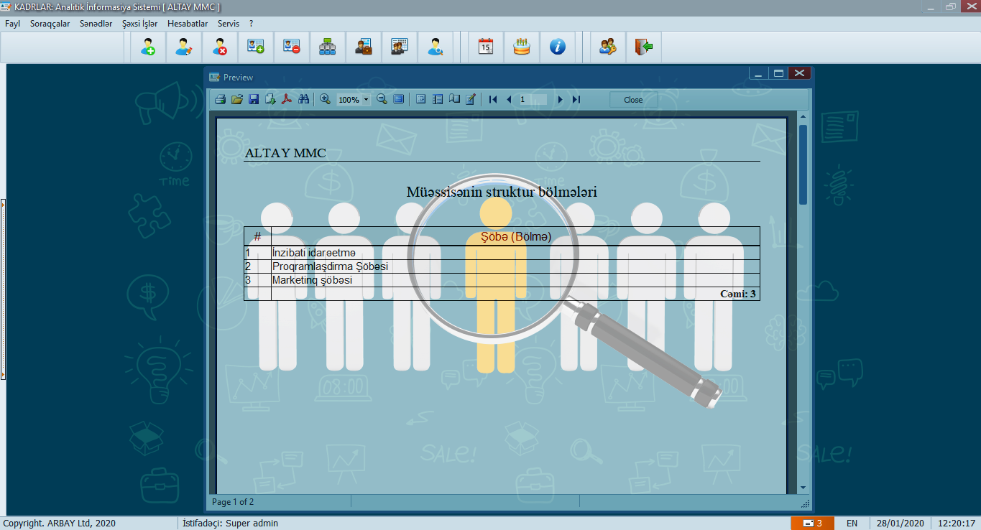The width and height of the screenshot is (981, 530).
Task: Click the binoculars find icon
Action: pyautogui.click(x=303, y=100)
